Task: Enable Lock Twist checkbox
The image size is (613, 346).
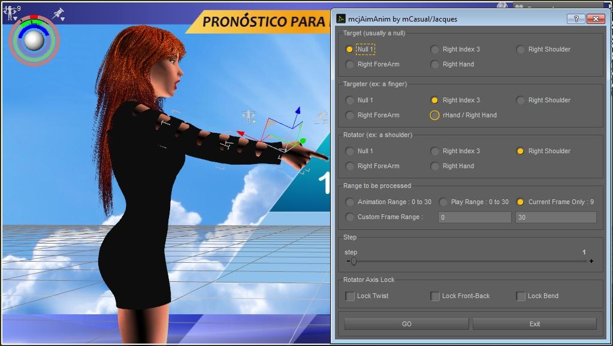Action: click(x=350, y=296)
